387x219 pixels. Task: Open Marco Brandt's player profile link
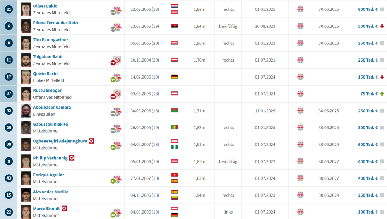click(x=46, y=209)
